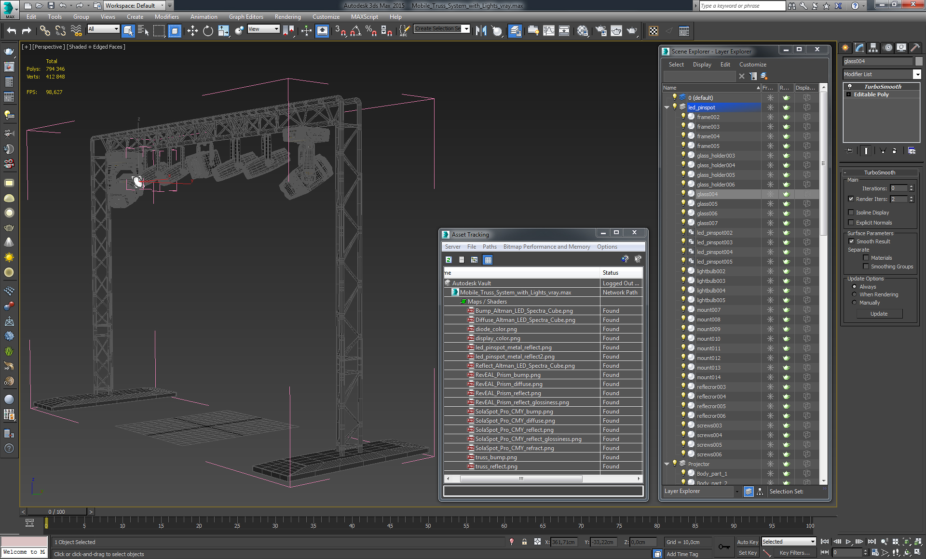
Task: Check the Explicit Normals option
Action: coord(851,223)
